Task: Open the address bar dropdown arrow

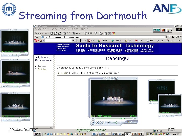Action: [x=165, y=37]
